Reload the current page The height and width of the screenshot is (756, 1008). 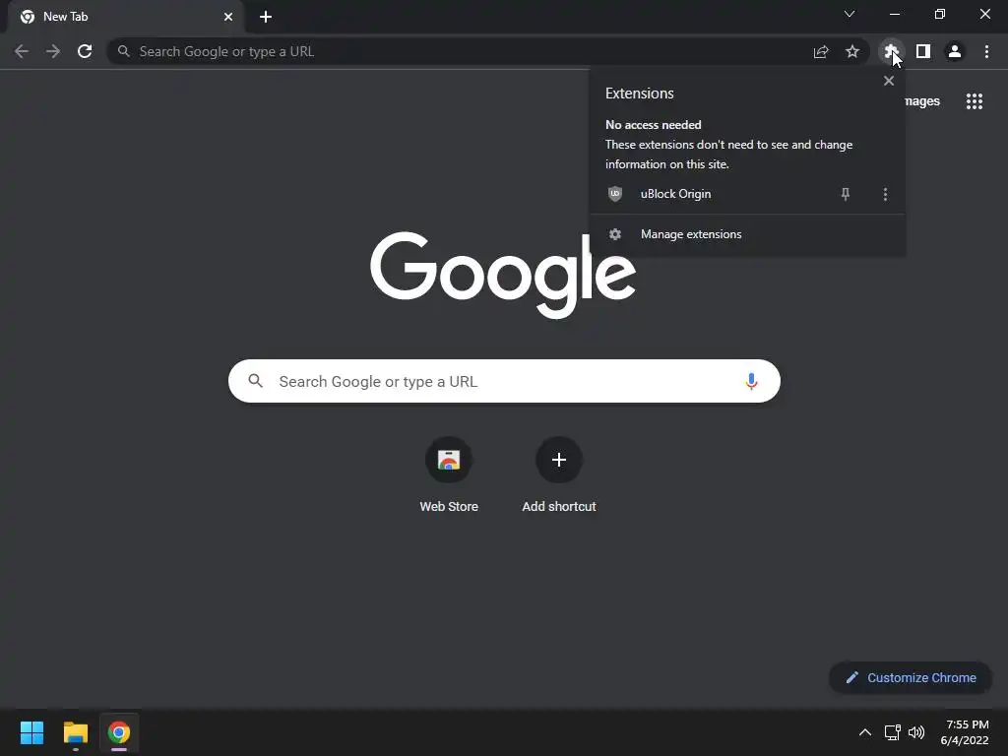[x=85, y=51]
